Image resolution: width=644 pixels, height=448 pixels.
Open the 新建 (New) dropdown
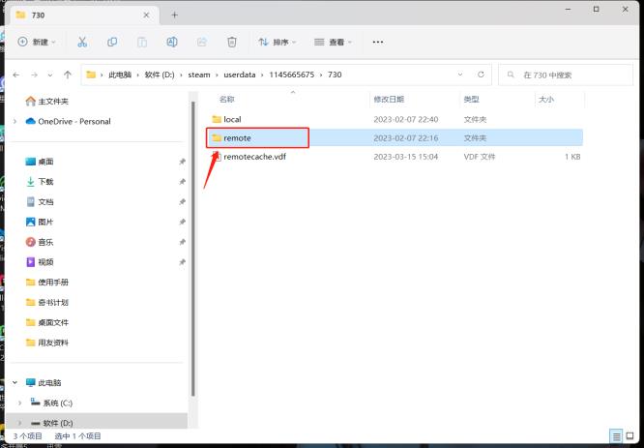click(37, 43)
